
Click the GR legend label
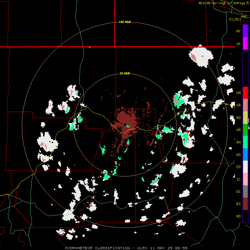[238, 105]
